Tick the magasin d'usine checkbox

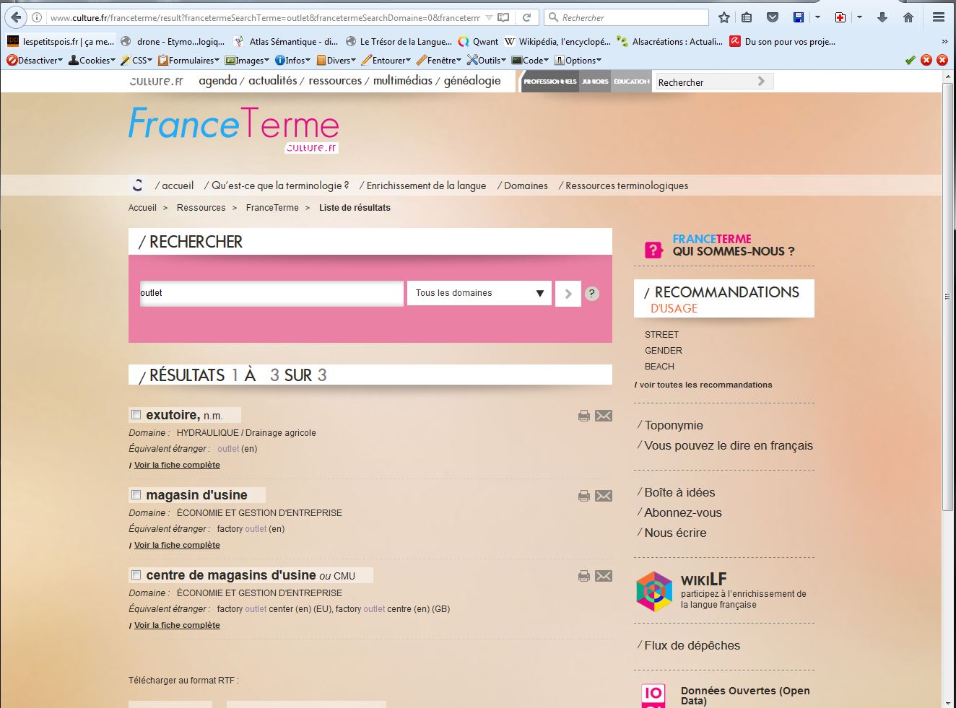click(136, 495)
